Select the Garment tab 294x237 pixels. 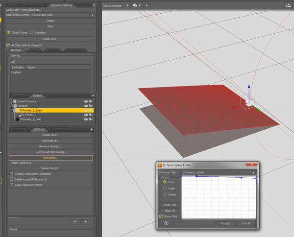(x=16, y=50)
